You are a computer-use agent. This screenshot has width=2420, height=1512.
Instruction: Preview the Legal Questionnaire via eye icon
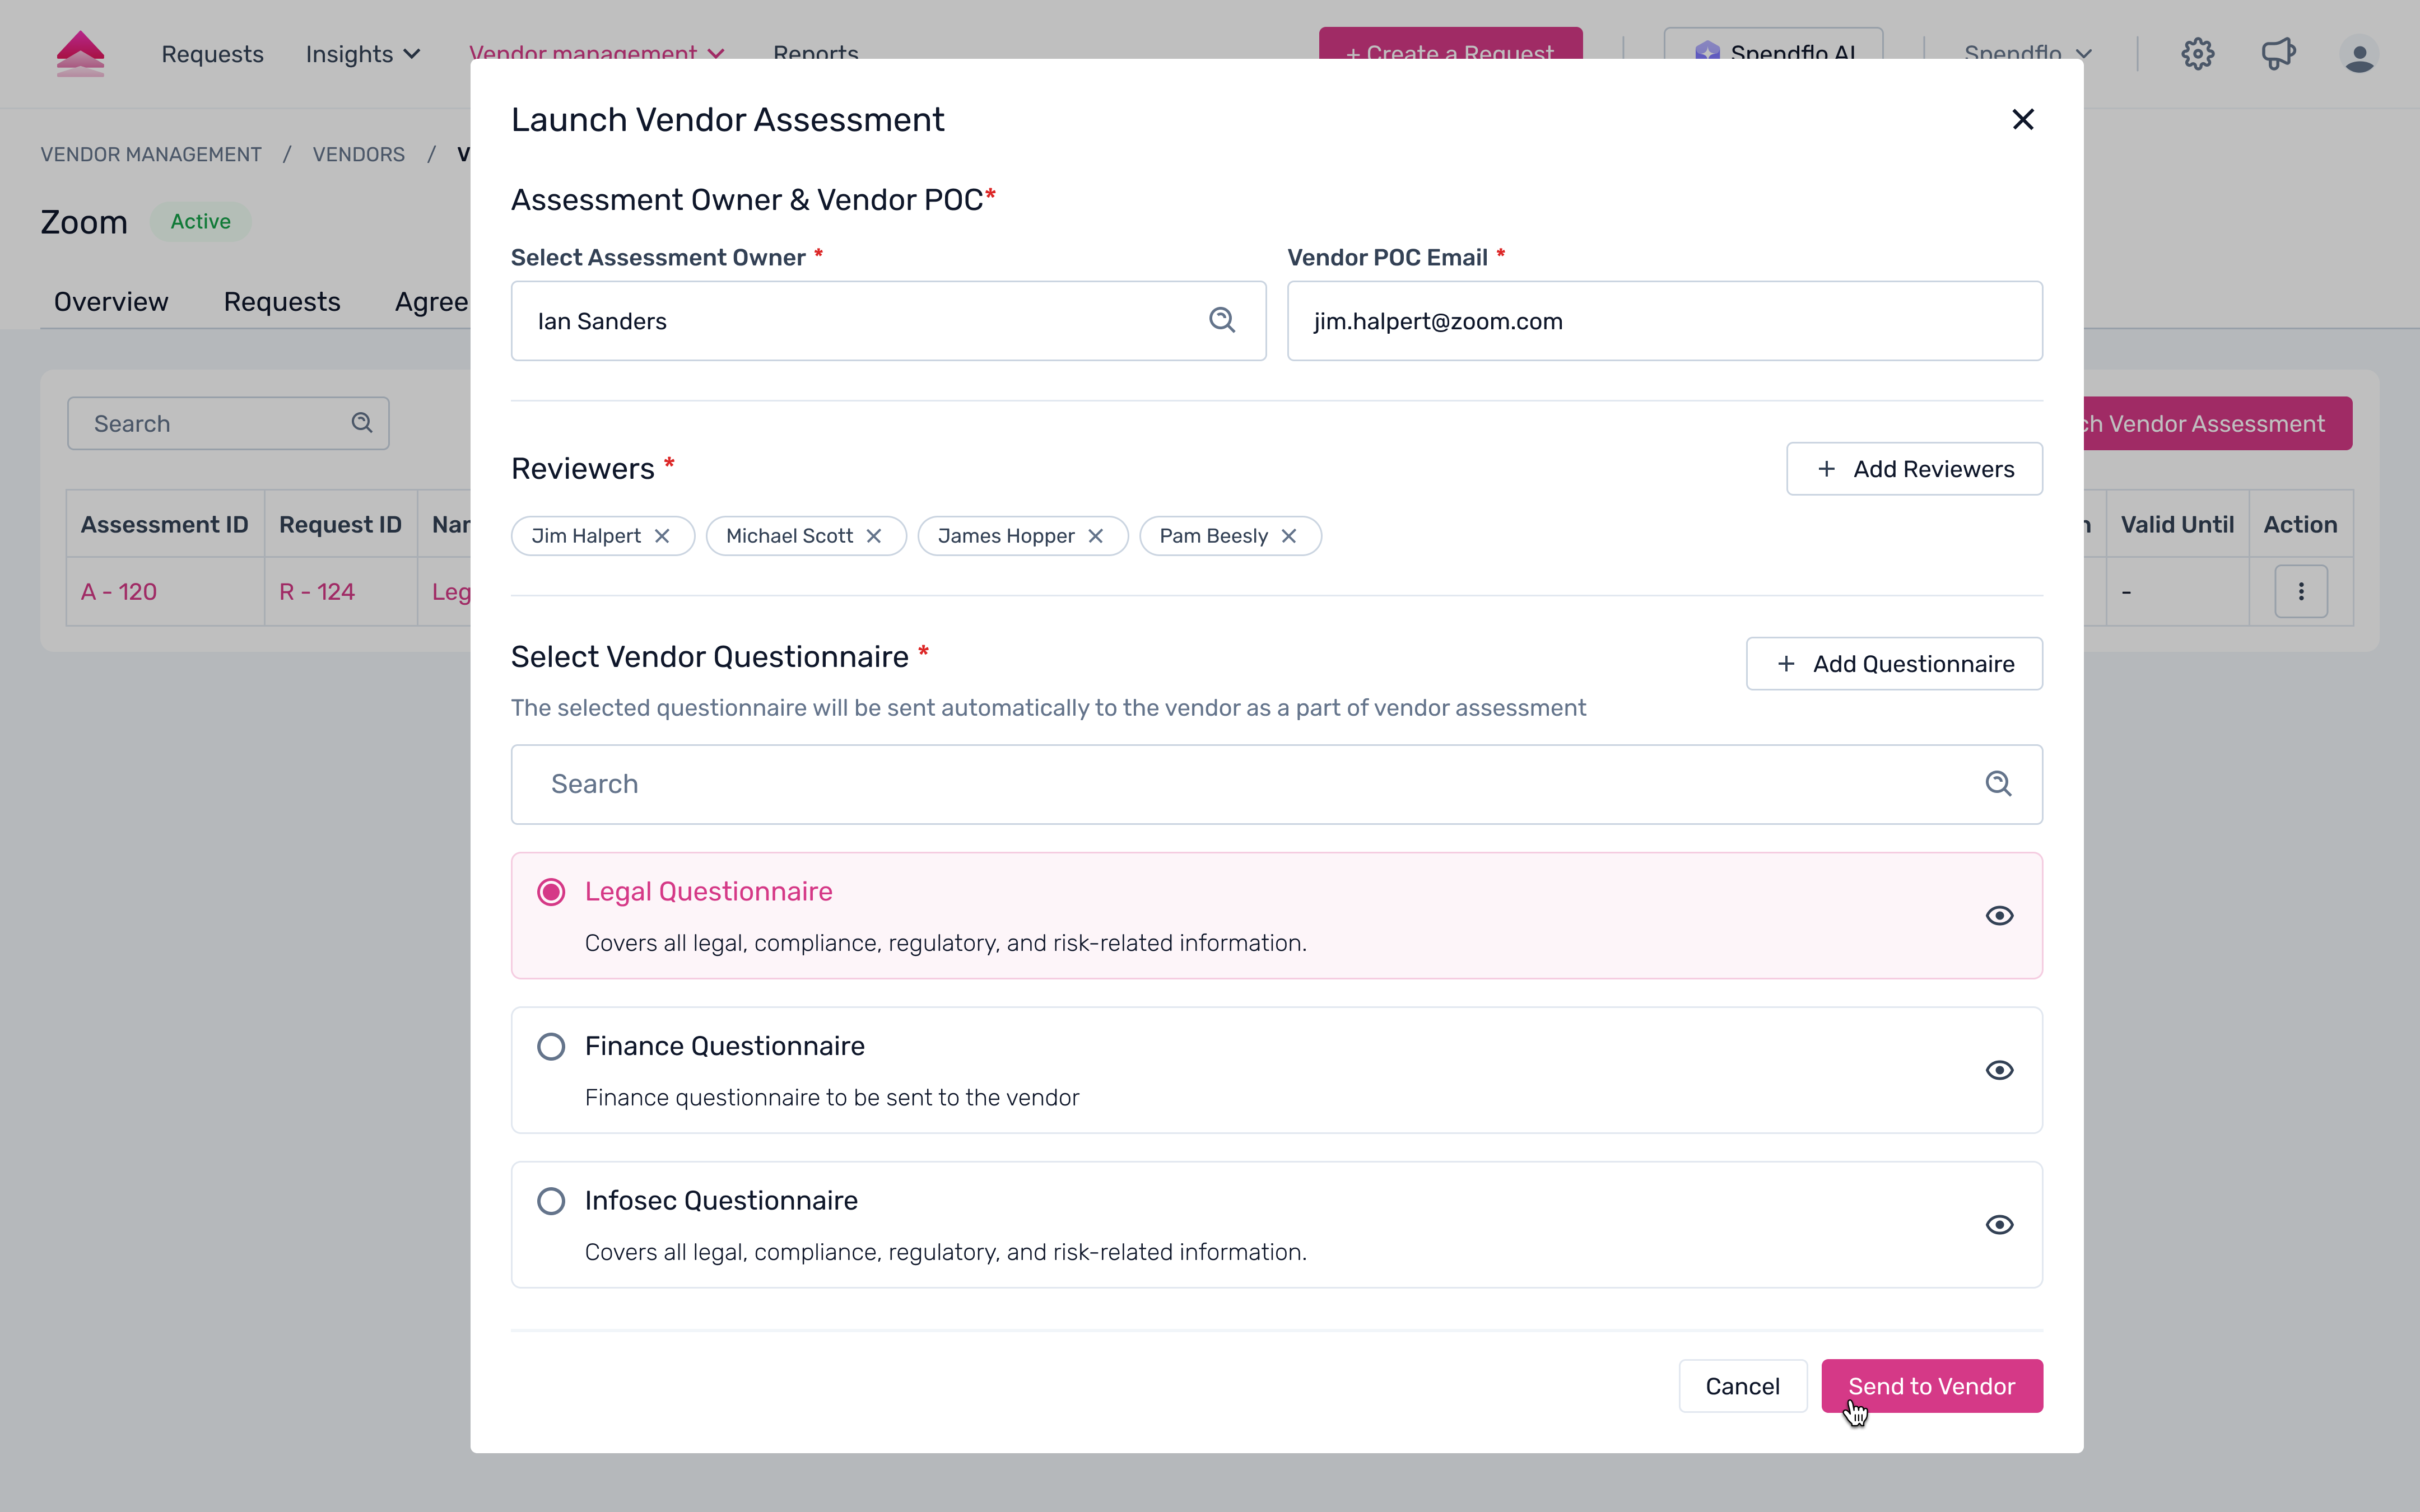click(x=1999, y=916)
